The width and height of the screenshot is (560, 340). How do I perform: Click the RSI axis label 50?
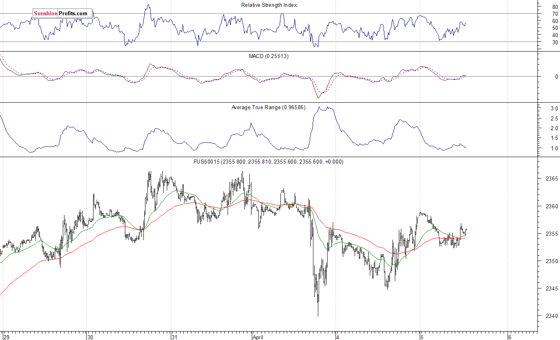pyautogui.click(x=555, y=28)
